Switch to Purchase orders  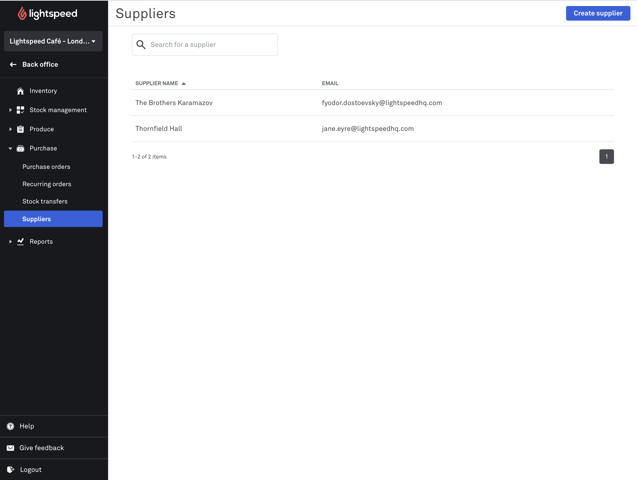[x=46, y=166]
